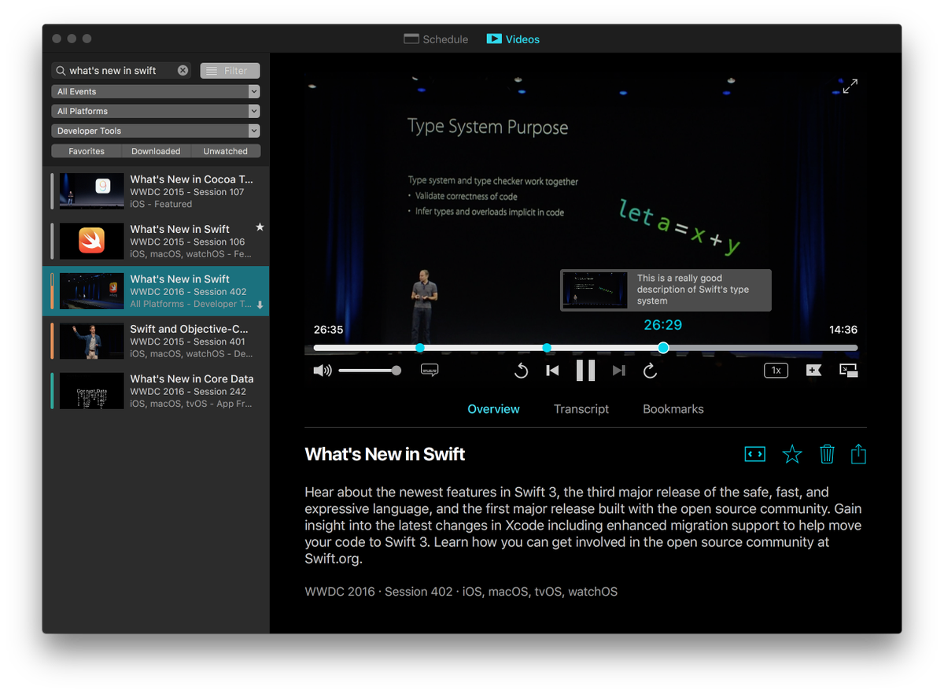Toggle the Unwatched filter
The width and height of the screenshot is (944, 694).
(226, 151)
